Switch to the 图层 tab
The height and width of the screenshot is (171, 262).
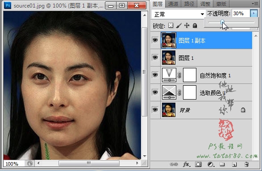point(158,4)
